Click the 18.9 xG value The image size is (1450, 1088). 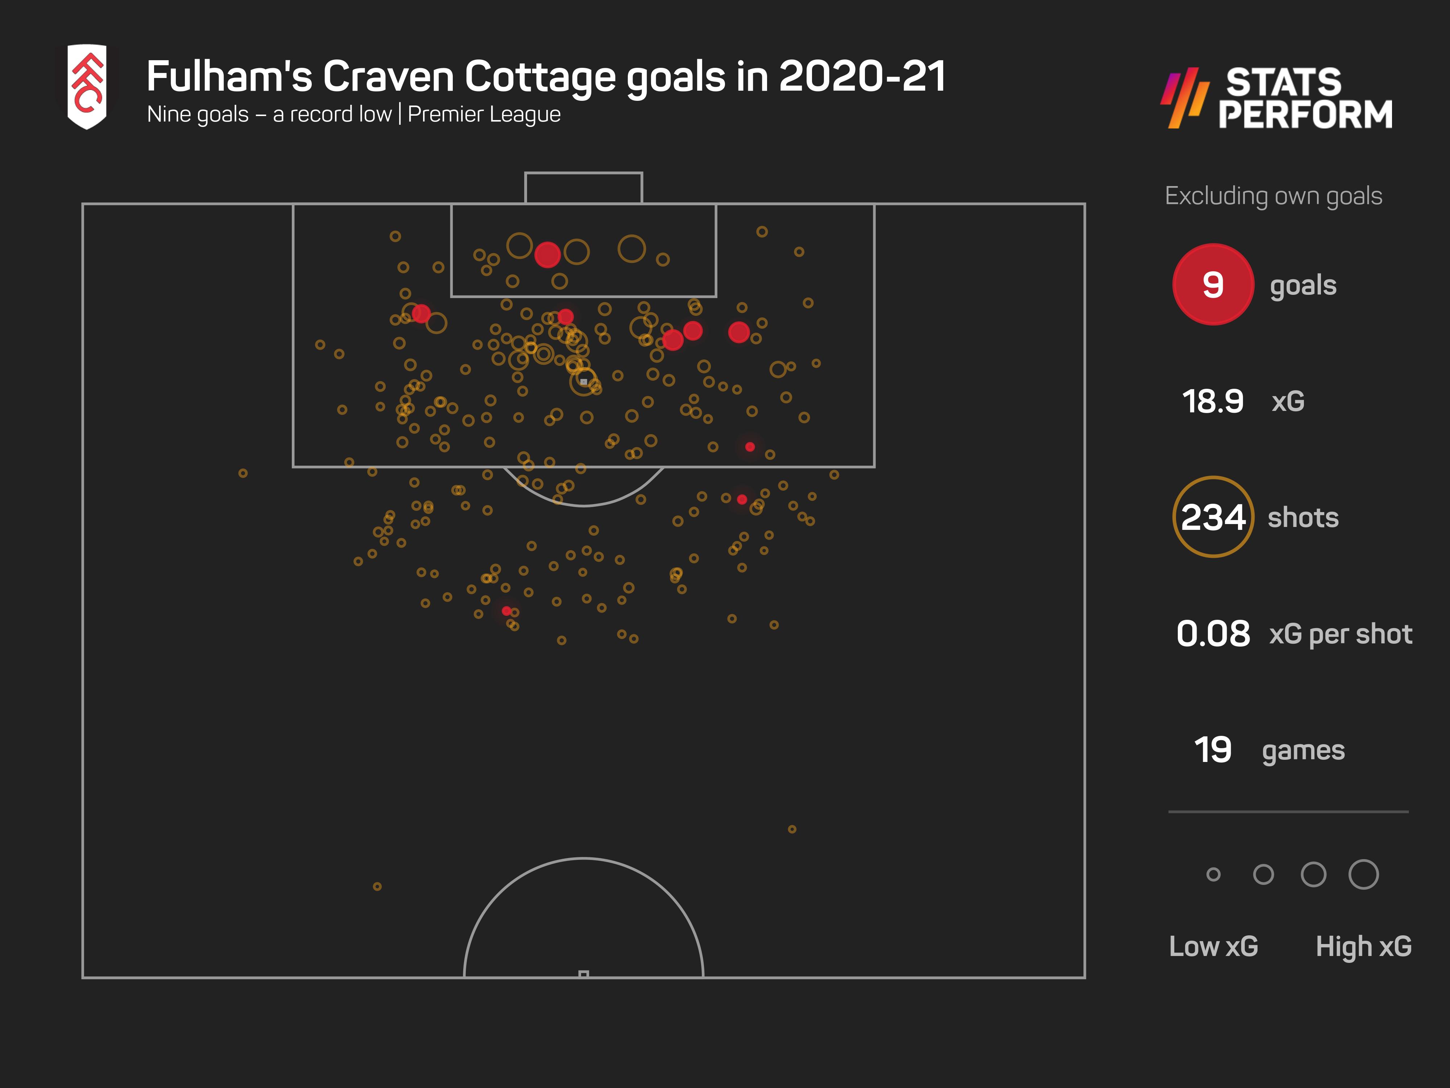(x=1212, y=401)
